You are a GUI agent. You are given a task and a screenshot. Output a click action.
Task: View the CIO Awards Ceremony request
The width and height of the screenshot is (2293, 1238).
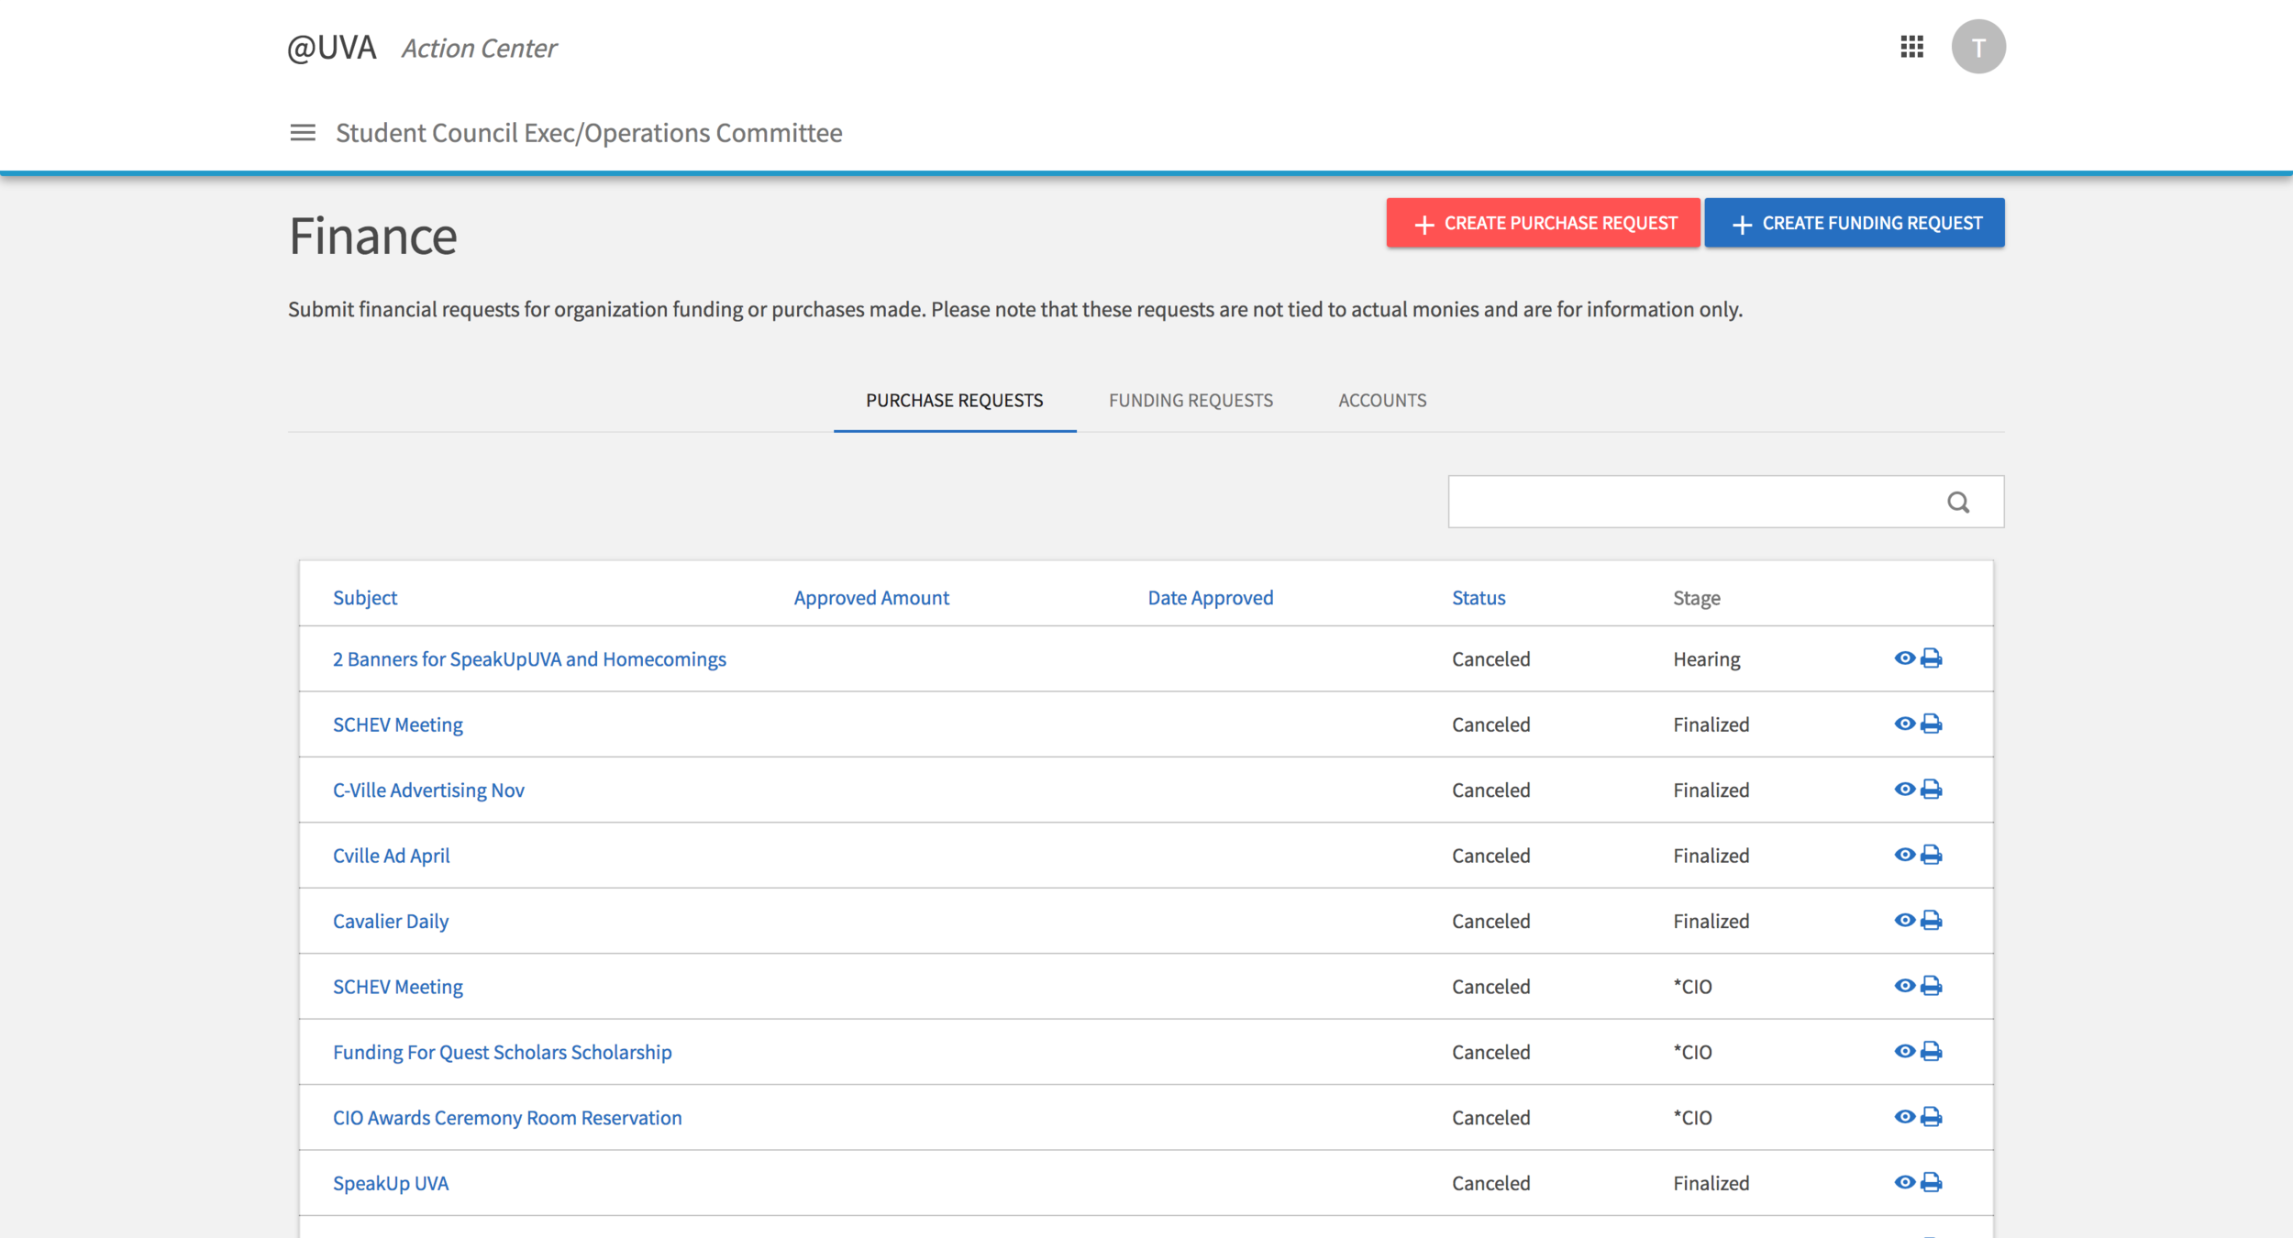pyautogui.click(x=1904, y=1117)
